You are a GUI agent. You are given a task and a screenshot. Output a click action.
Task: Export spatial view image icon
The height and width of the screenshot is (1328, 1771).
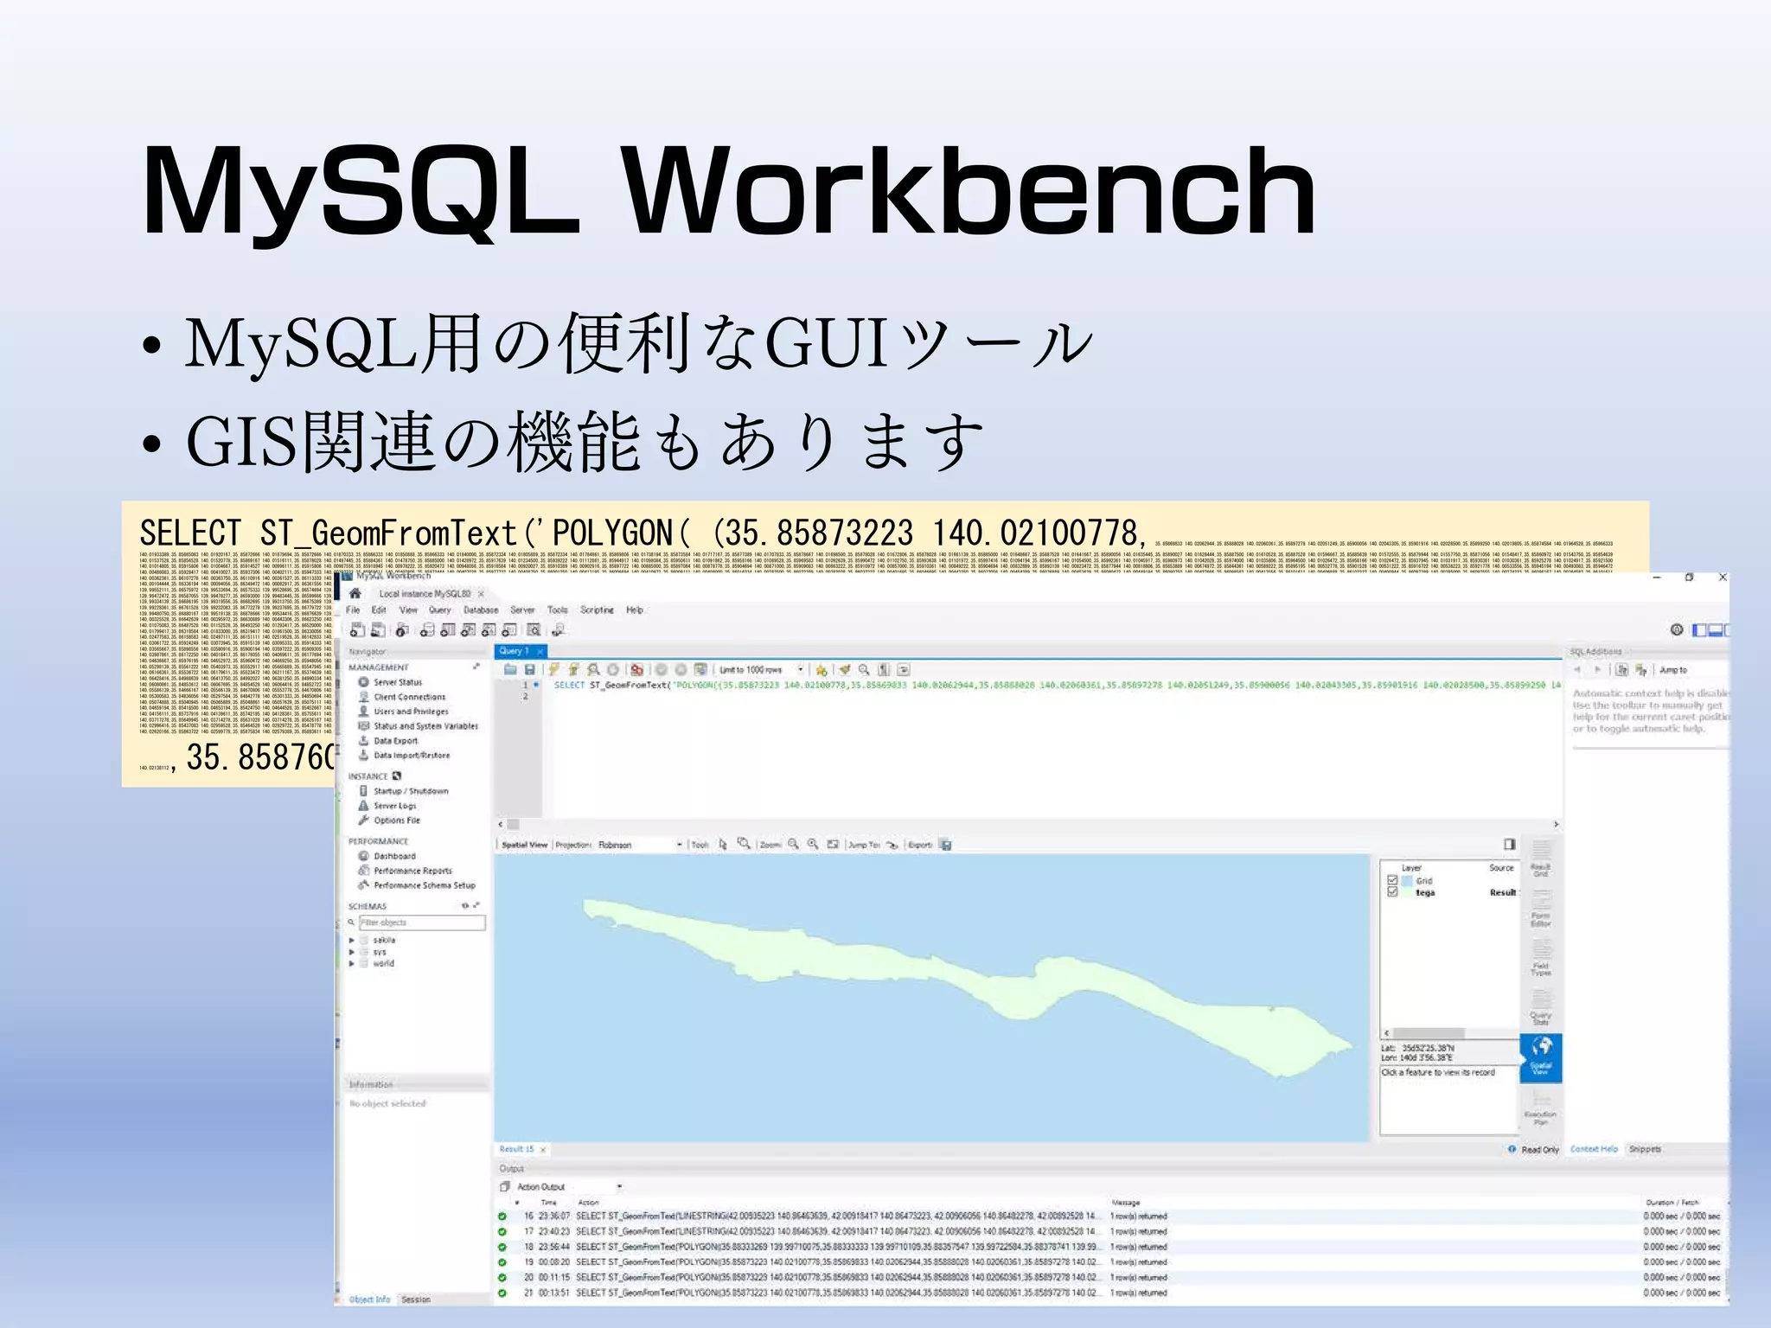(x=946, y=844)
